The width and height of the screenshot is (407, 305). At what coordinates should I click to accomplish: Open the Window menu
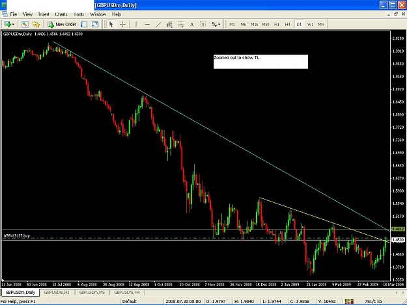[x=98, y=14]
